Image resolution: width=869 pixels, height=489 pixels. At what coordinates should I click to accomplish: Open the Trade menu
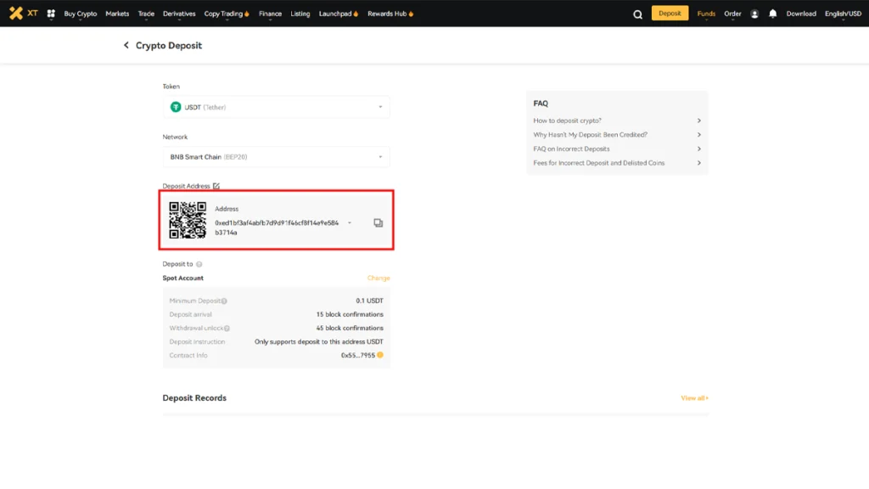146,14
